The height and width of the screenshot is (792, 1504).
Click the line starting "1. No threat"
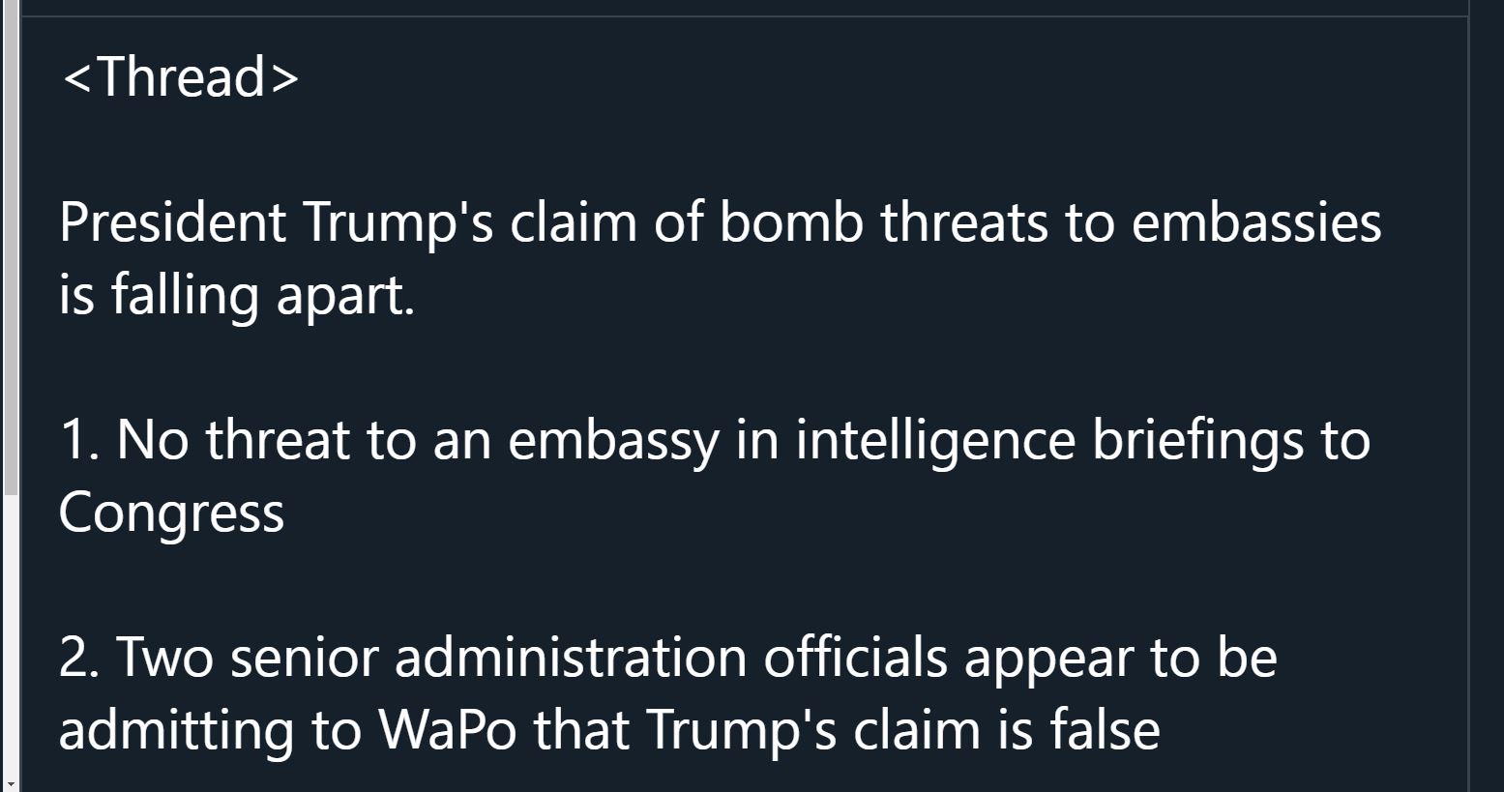pos(715,440)
